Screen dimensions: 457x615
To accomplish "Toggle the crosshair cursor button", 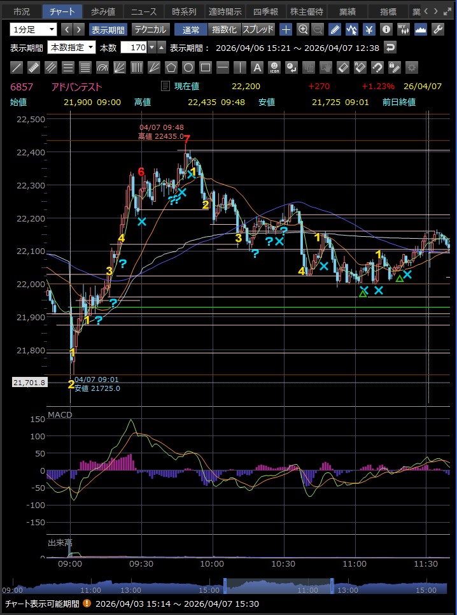I will pos(286,29).
